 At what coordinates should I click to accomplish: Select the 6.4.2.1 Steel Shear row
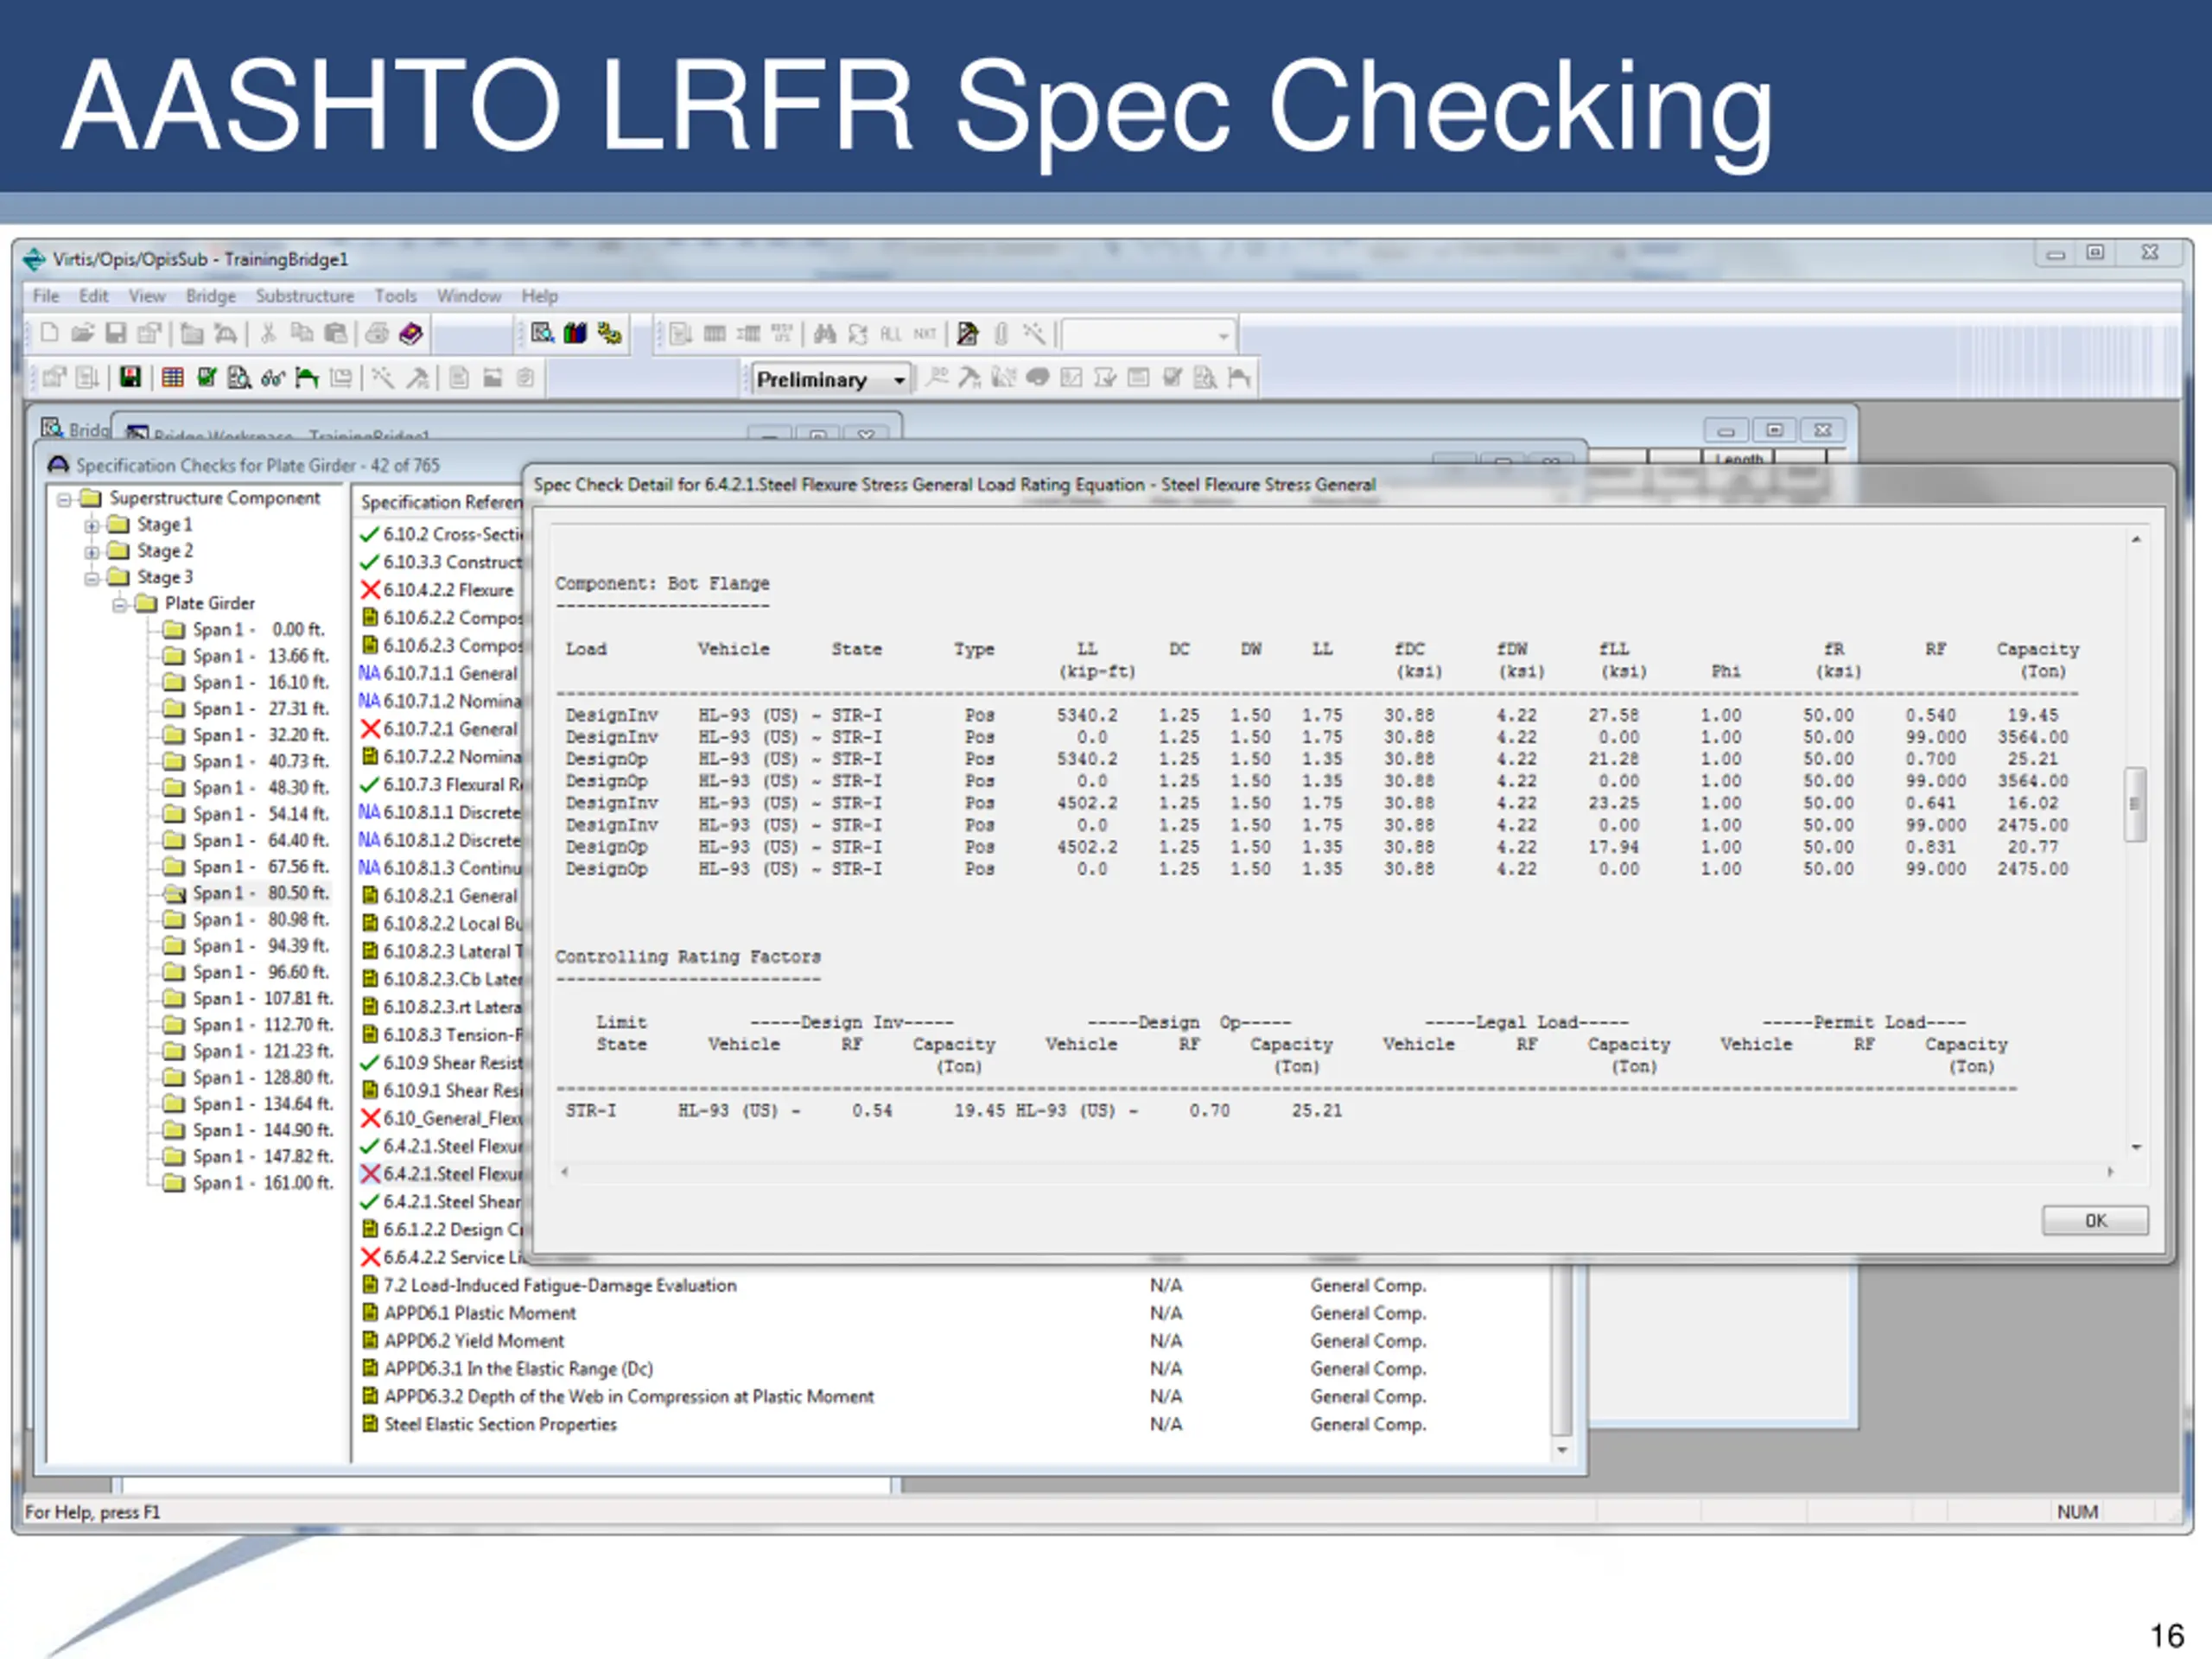(441, 1202)
